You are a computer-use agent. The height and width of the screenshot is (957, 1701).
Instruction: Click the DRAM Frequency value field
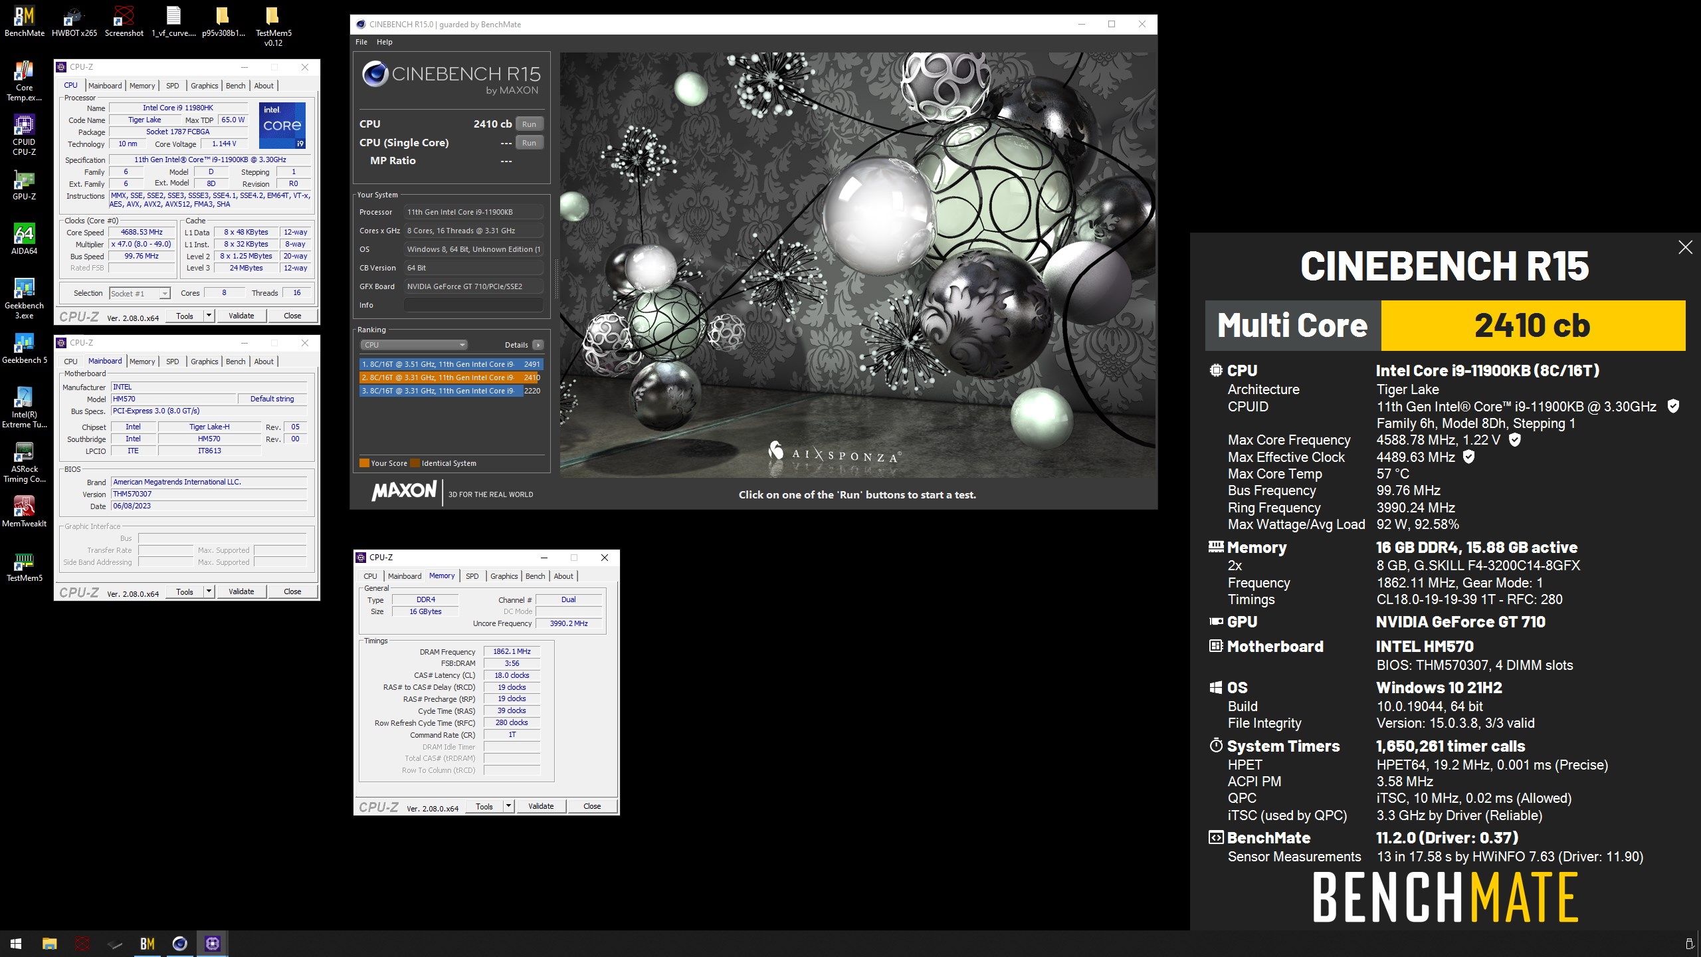click(512, 651)
